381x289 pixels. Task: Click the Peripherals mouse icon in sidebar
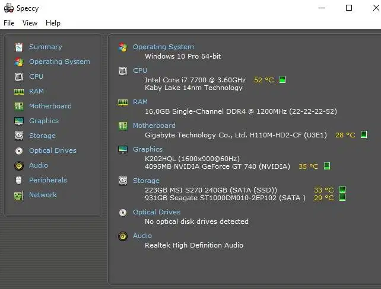[19, 180]
